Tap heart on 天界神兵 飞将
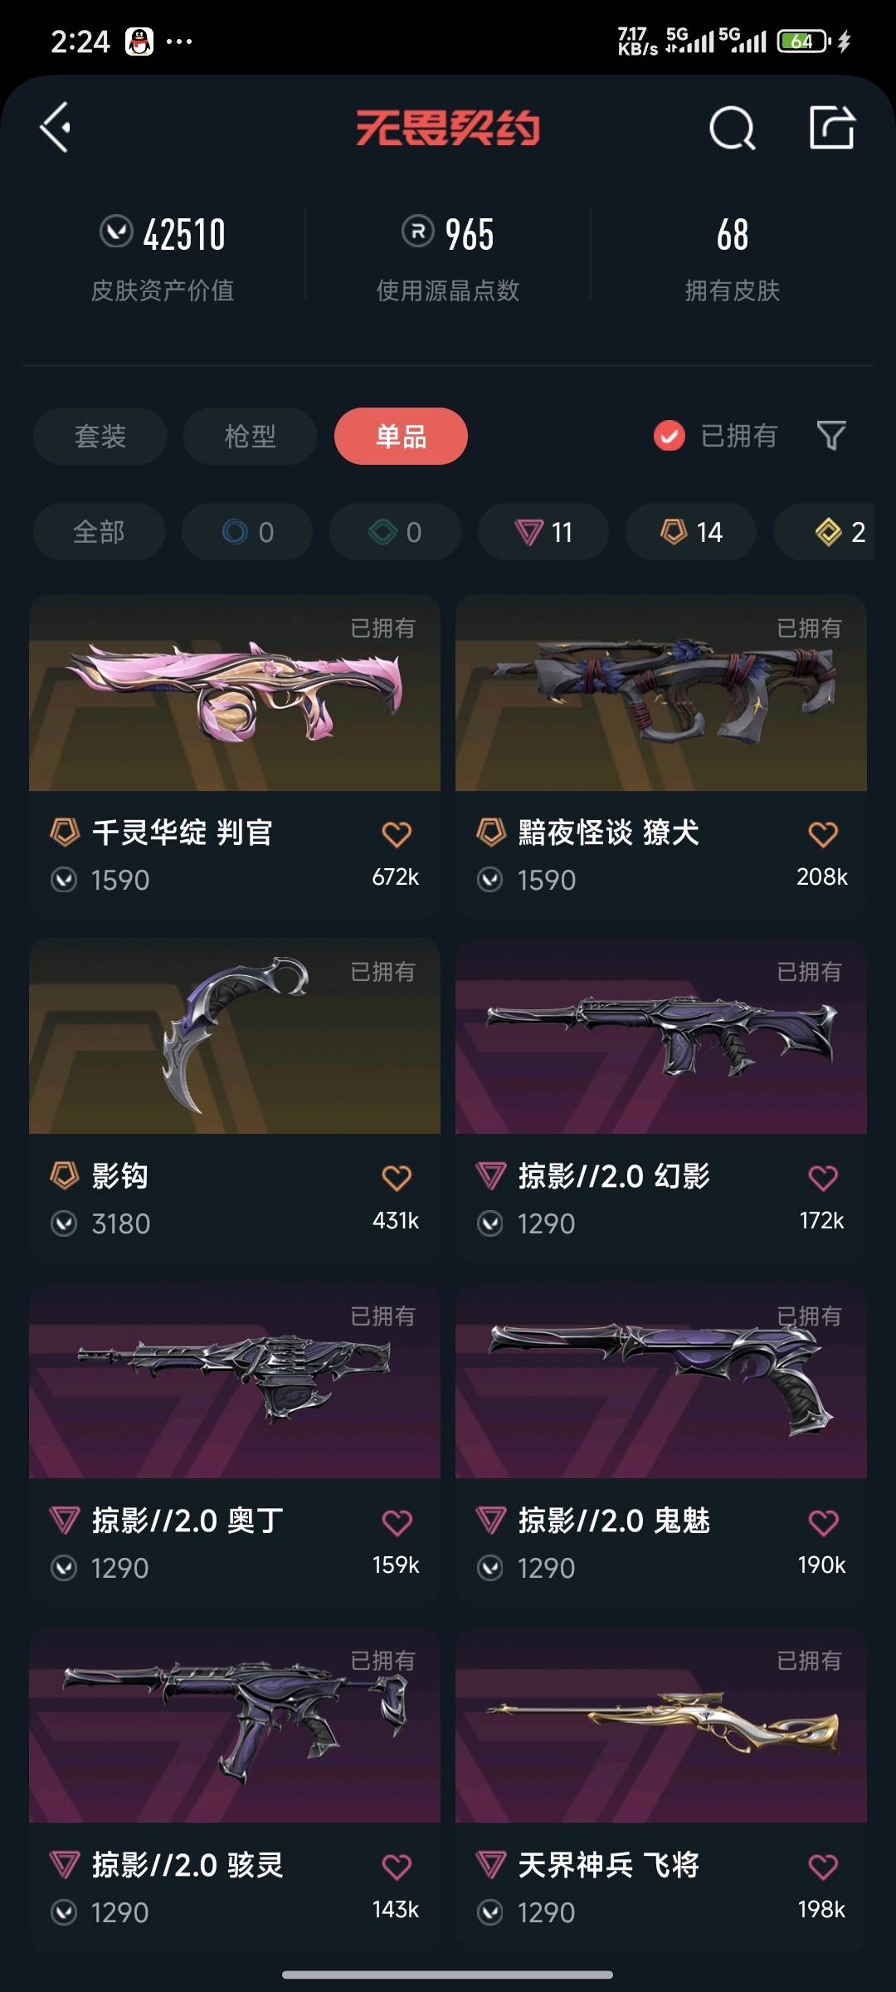 (x=823, y=1867)
